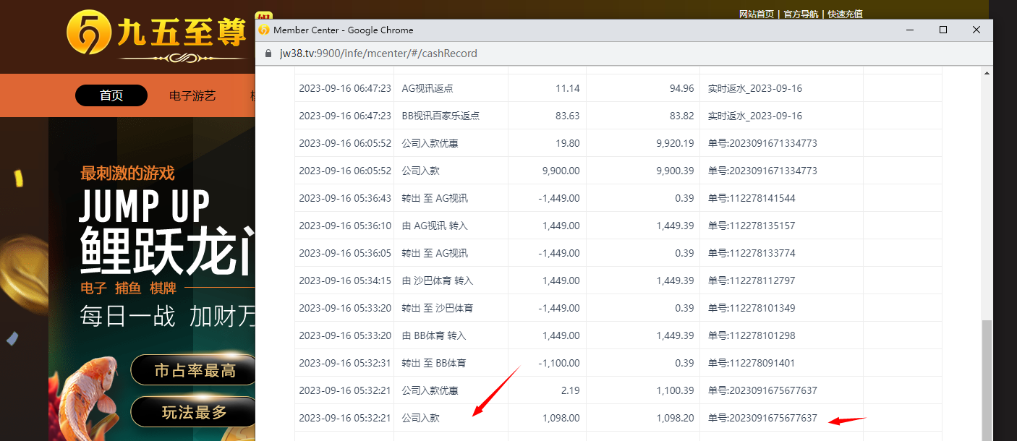Click 实时返水_2023-09-16 in the 11.14 row
This screenshot has width=1017, height=441.
(x=755, y=88)
